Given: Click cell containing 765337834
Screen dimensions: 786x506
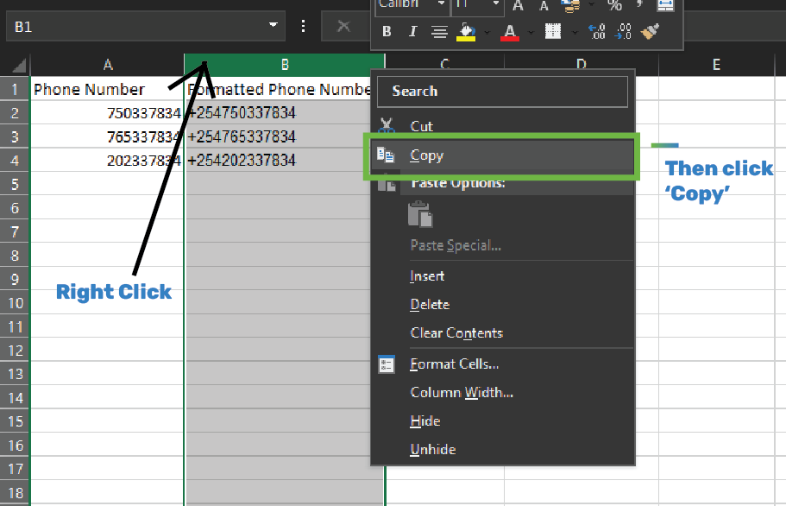Looking at the screenshot, I should coord(107,136).
